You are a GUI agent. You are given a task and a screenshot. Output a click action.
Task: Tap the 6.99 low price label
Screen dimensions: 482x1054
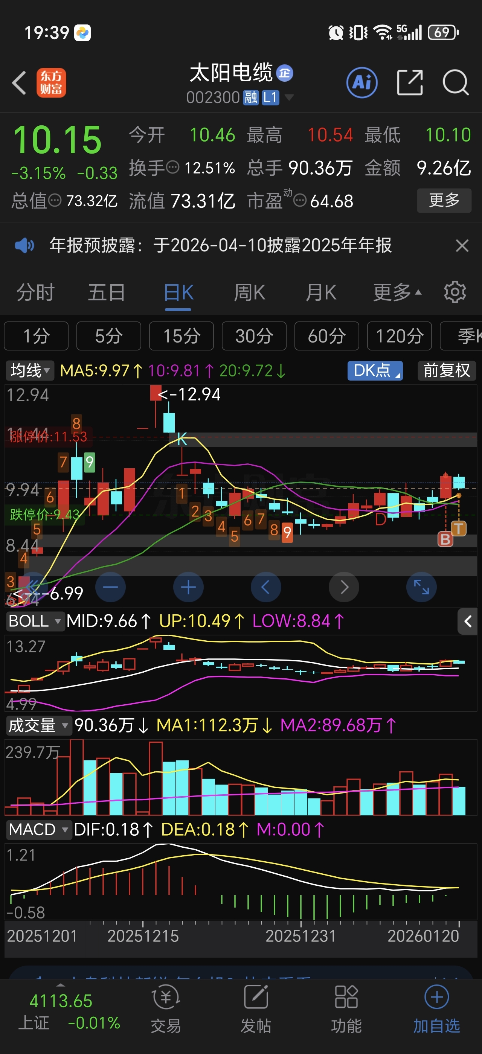pos(48,593)
